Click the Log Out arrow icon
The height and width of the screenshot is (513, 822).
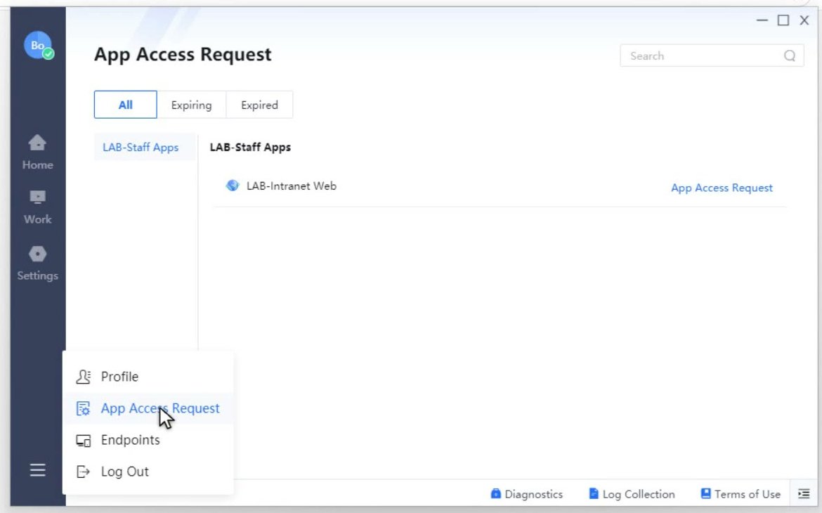pyautogui.click(x=84, y=472)
